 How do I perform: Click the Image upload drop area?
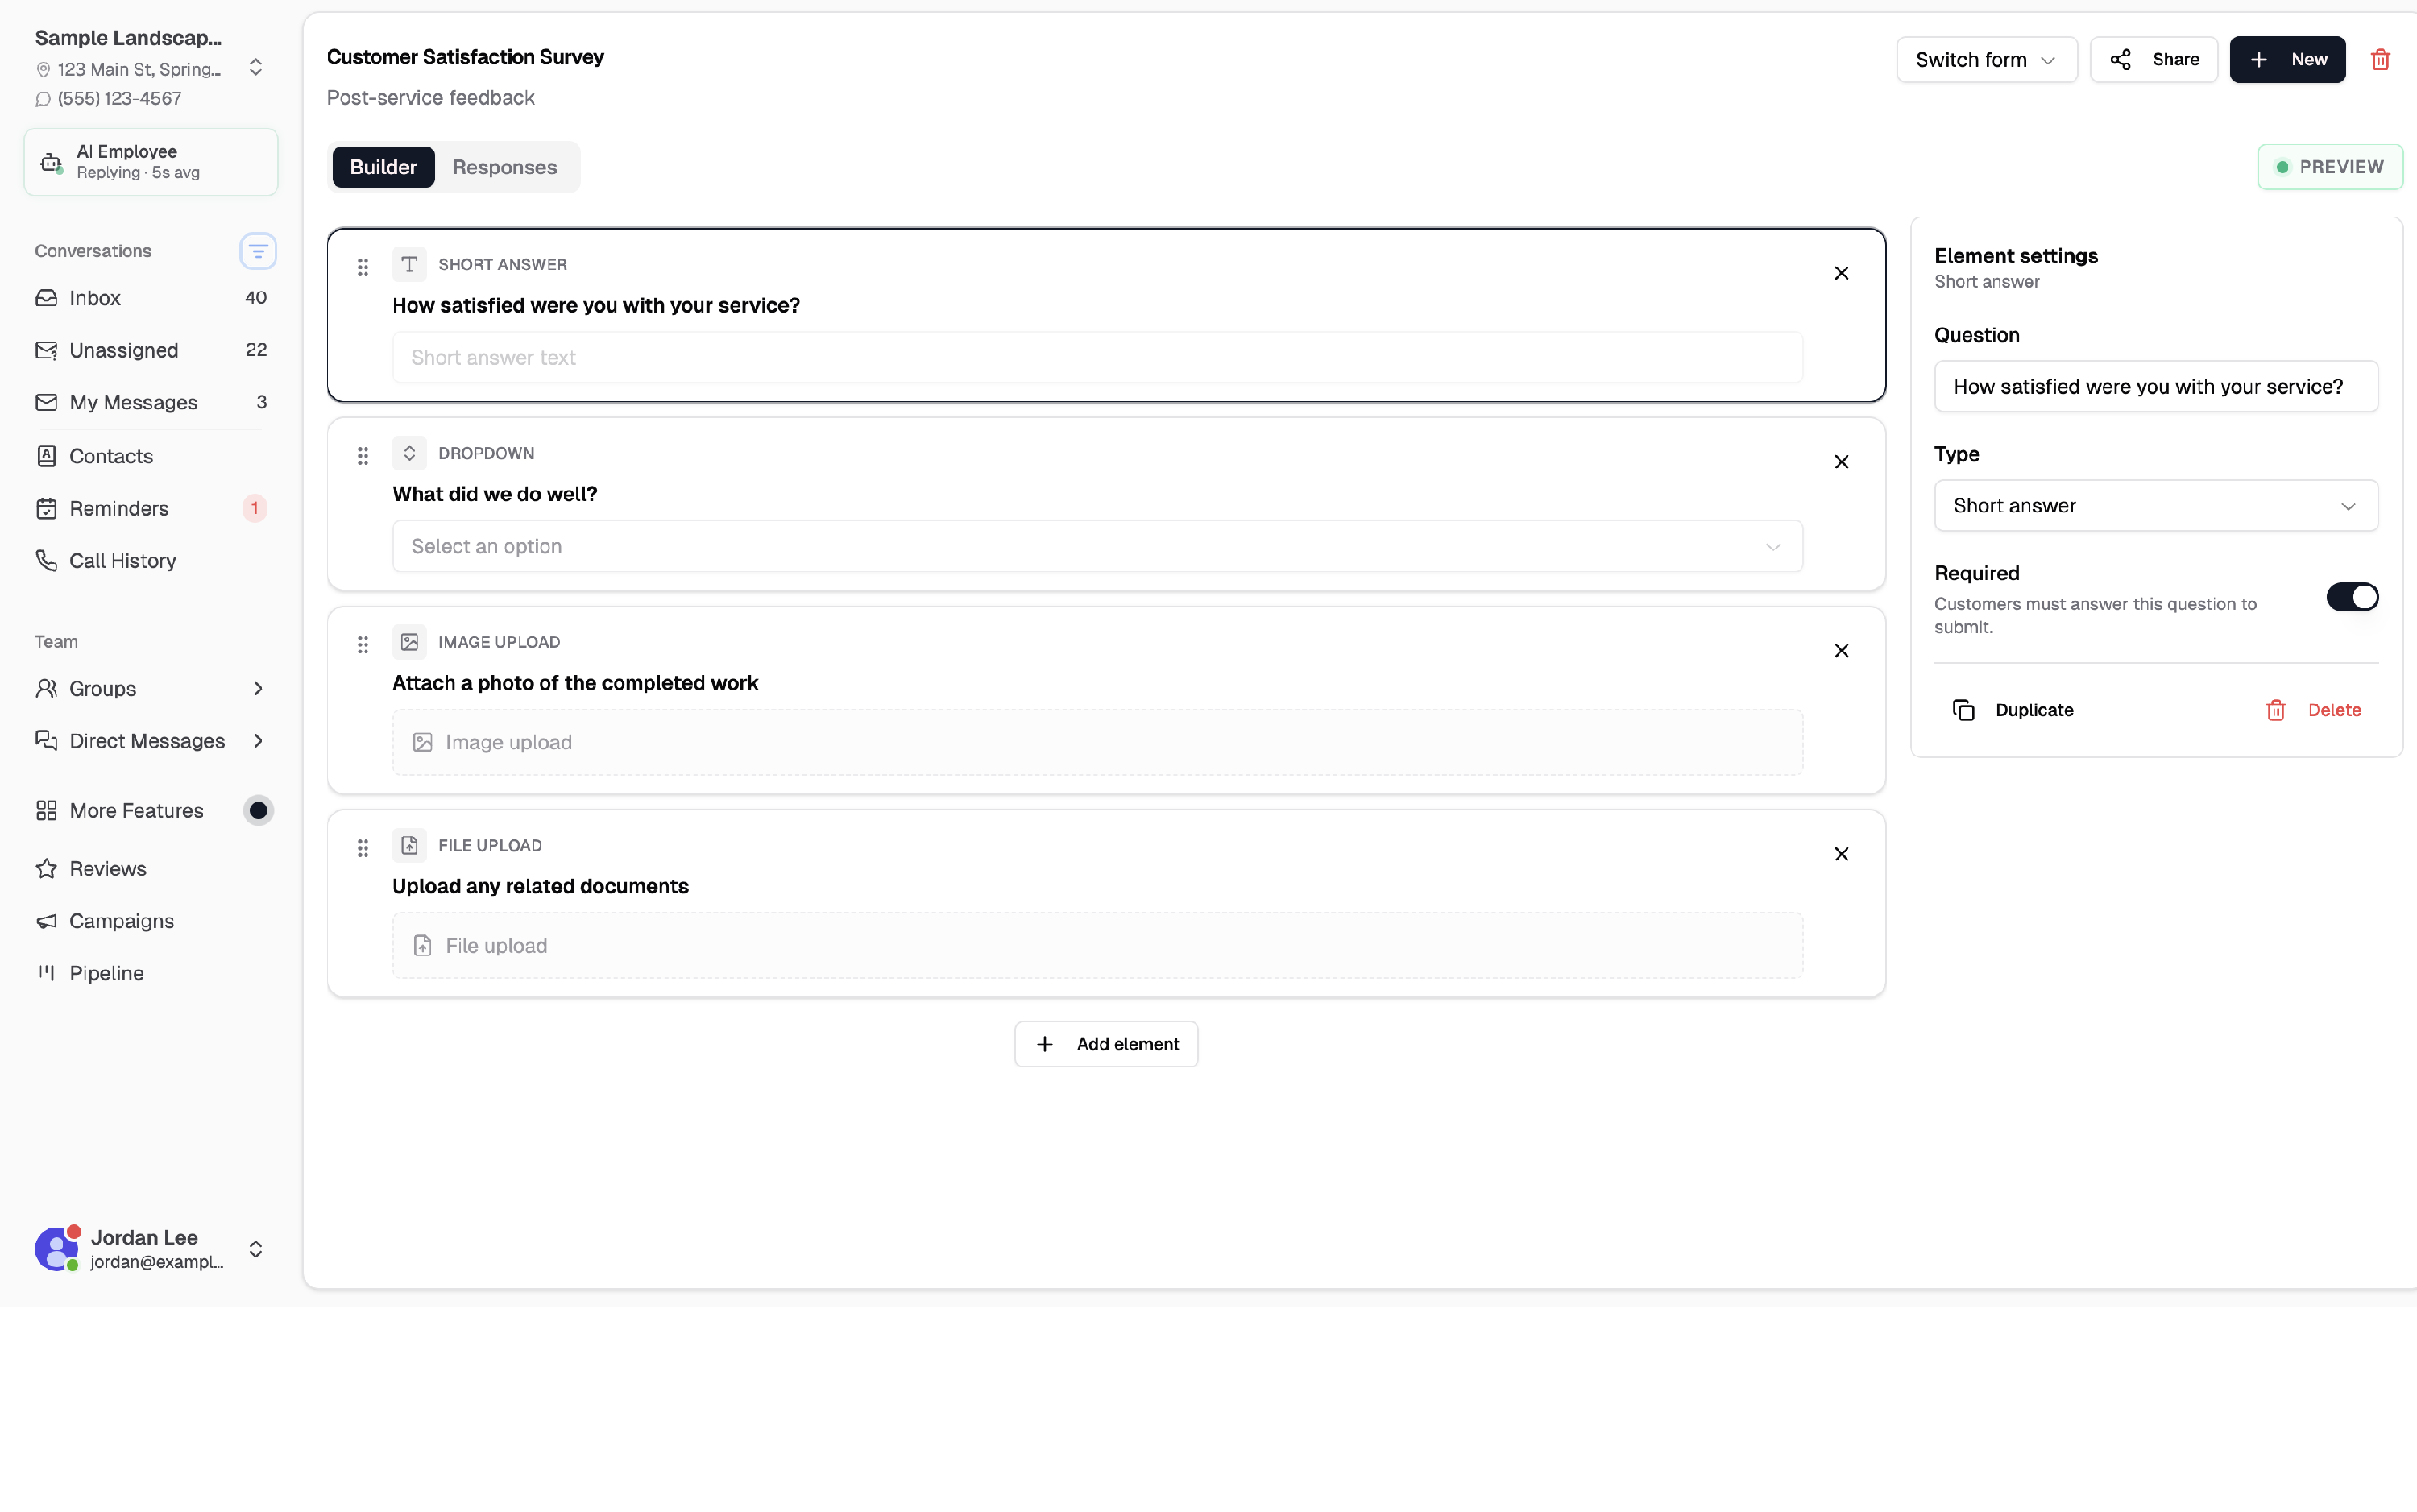tap(1097, 743)
